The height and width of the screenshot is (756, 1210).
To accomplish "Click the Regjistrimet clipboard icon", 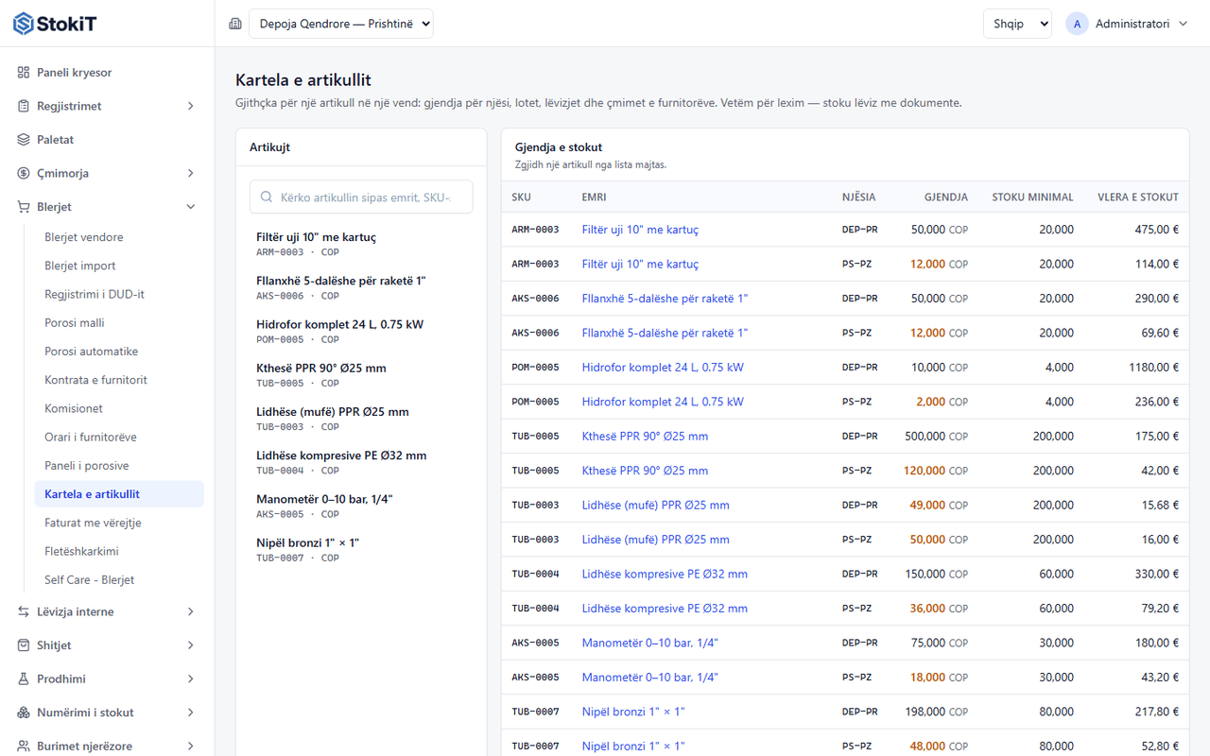I will (24, 106).
